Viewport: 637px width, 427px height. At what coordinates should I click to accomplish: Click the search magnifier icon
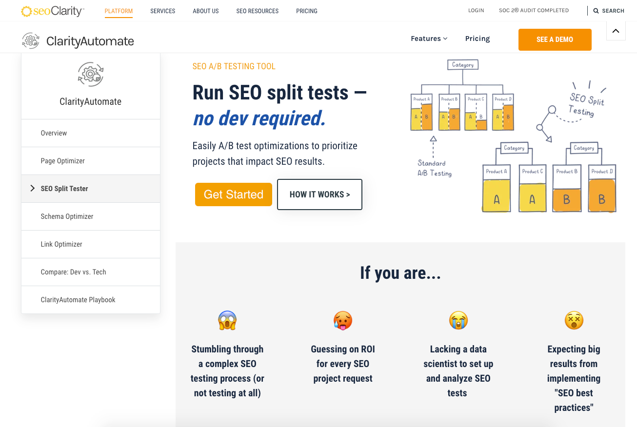596,11
